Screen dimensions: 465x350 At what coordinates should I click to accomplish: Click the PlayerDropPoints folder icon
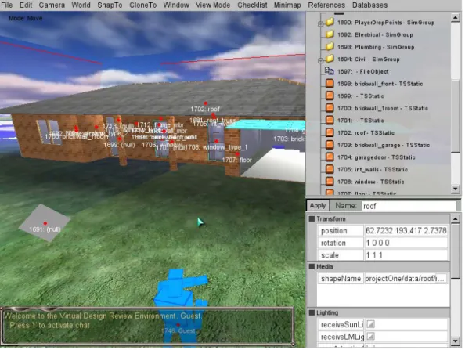(330, 22)
